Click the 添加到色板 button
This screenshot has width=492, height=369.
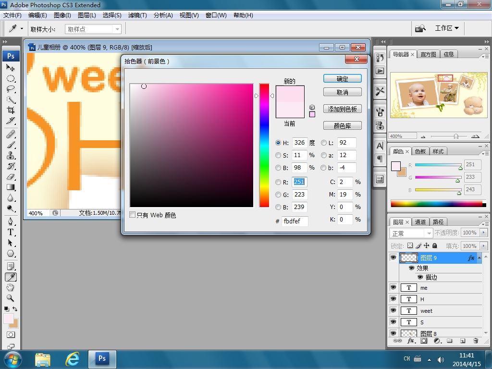pyautogui.click(x=342, y=109)
